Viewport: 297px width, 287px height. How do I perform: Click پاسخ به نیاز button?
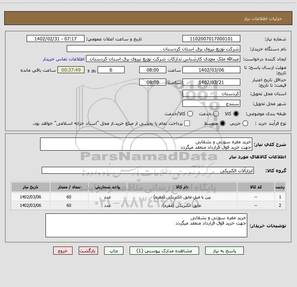[x=224, y=251]
